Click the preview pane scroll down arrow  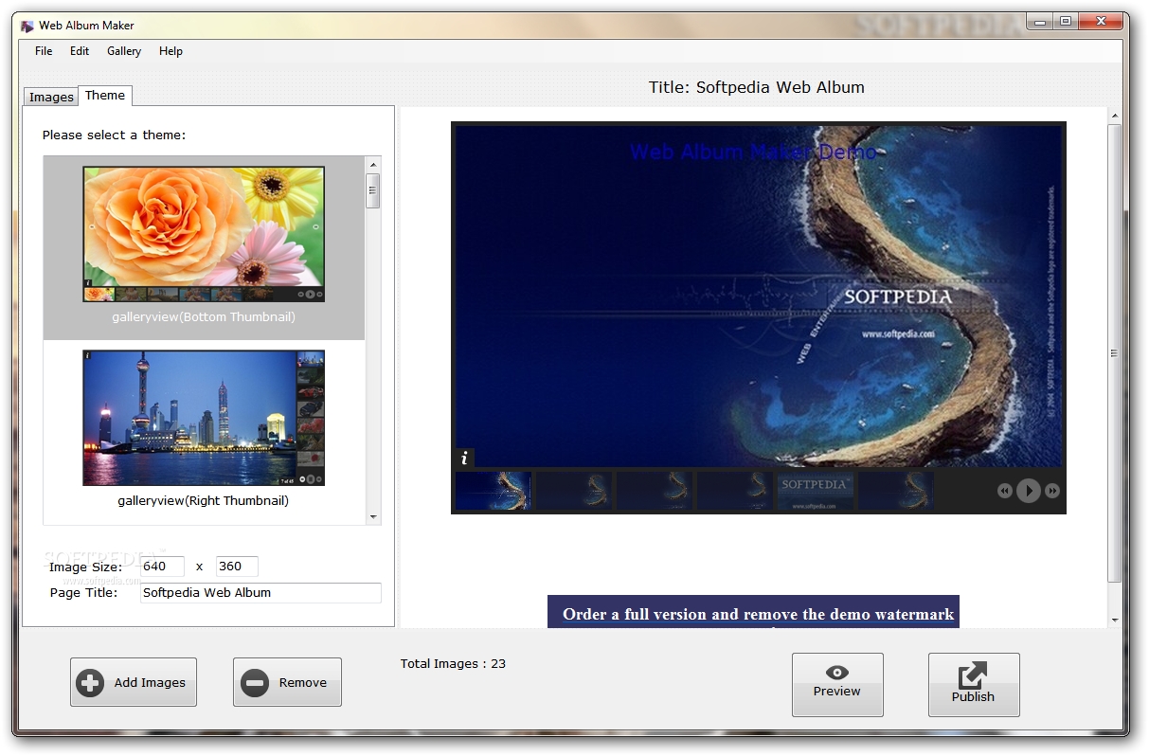point(1115,620)
